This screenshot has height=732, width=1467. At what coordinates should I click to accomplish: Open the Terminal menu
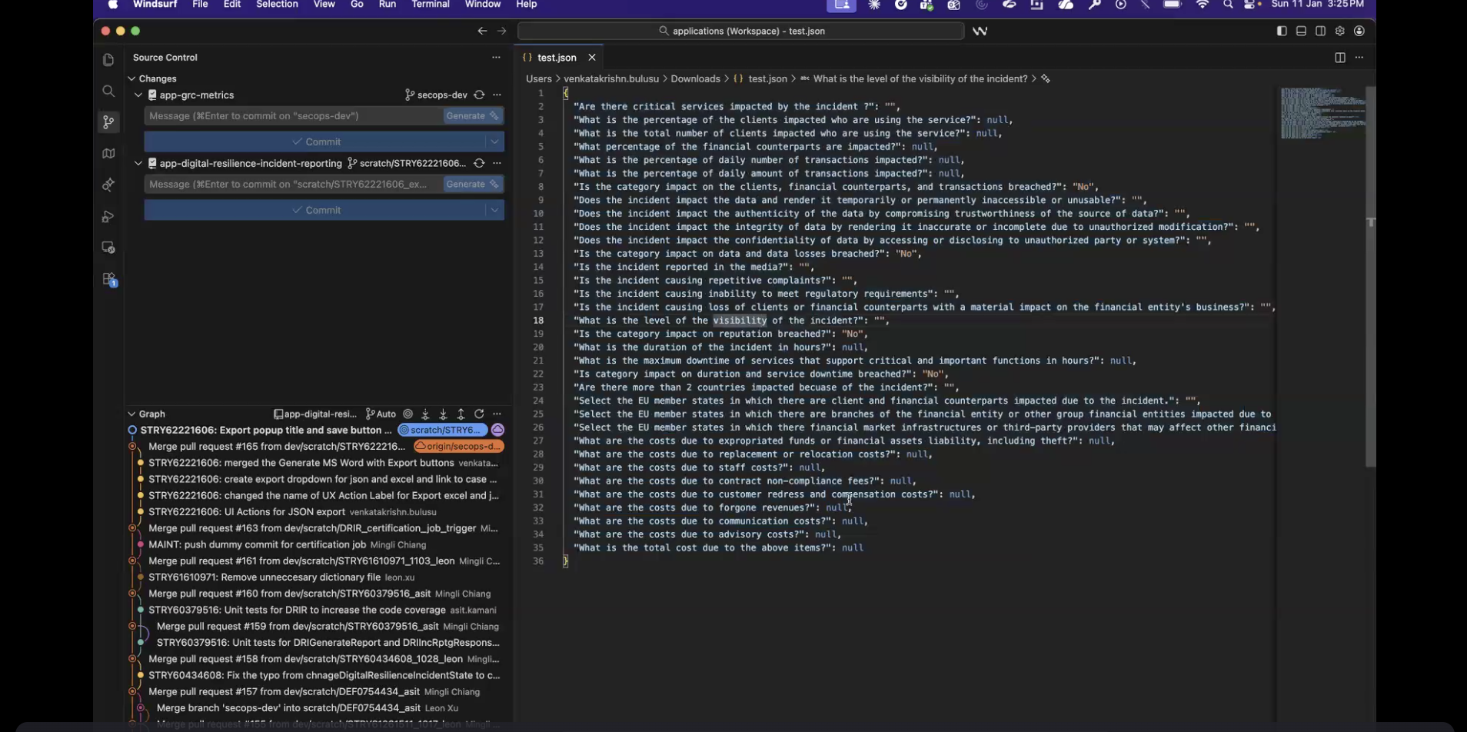pyautogui.click(x=431, y=5)
